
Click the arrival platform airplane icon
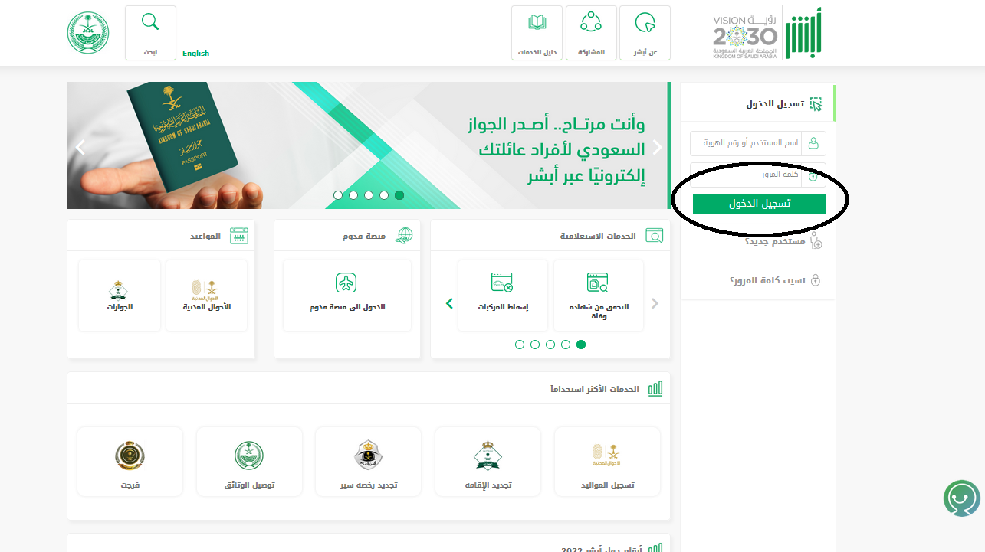click(346, 283)
